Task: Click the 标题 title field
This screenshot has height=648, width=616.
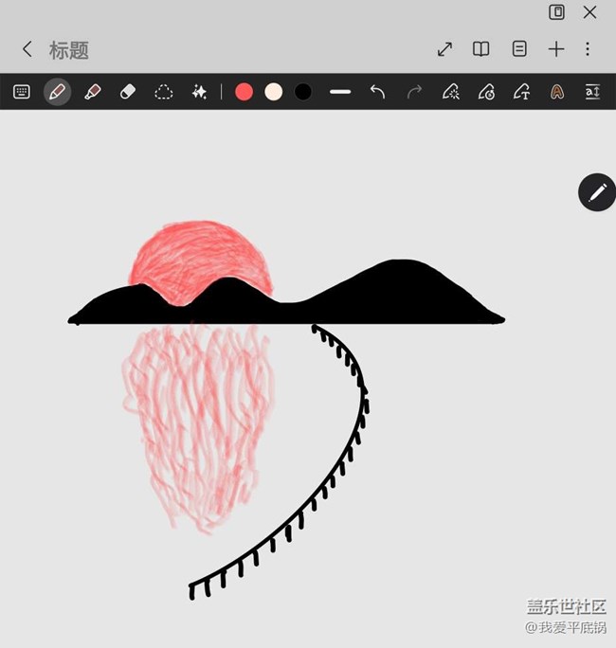Action: pyautogui.click(x=69, y=49)
